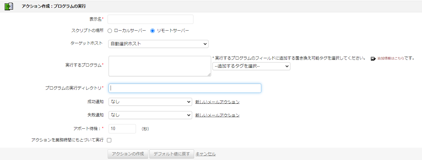Focus the 表示名 text field
Viewport: 422px width, 160px height.
point(150,19)
